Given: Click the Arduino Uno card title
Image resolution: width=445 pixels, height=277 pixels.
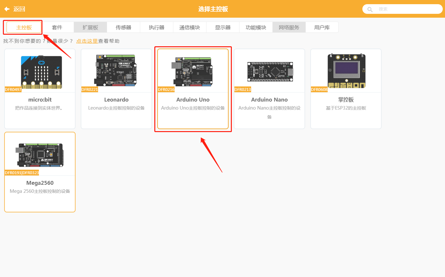Looking at the screenshot, I should point(193,100).
